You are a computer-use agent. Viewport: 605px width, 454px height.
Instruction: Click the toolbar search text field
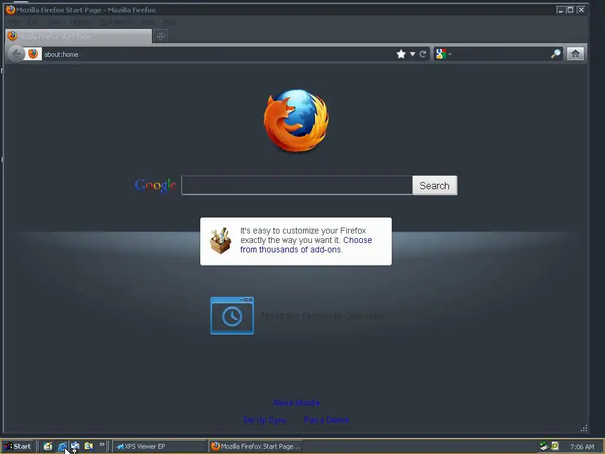click(501, 54)
